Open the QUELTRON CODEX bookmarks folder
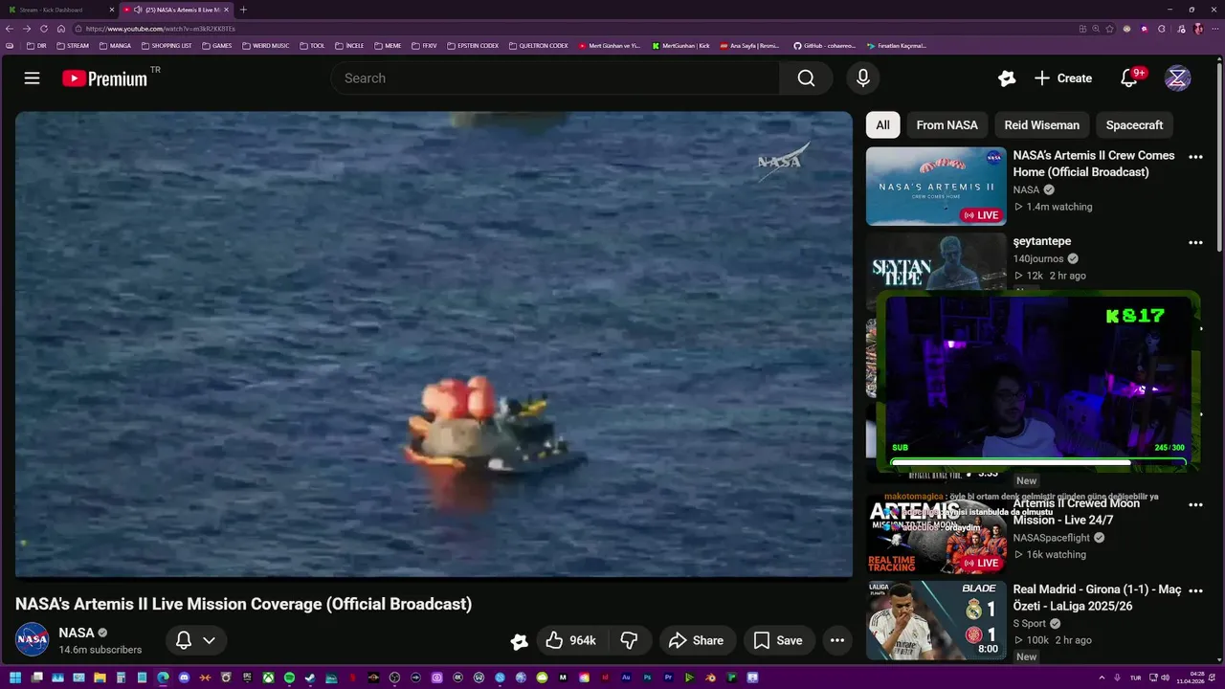This screenshot has width=1225, height=689. point(539,45)
